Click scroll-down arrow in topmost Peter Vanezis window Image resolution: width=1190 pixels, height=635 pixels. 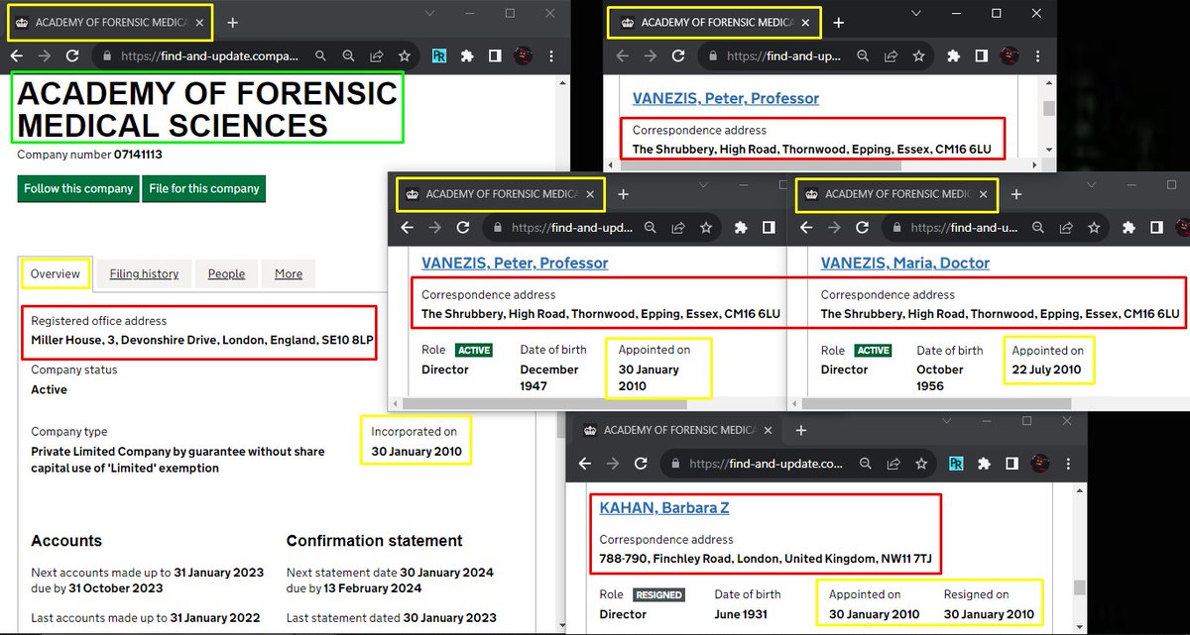pos(1048,150)
